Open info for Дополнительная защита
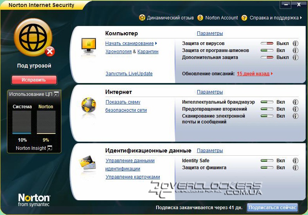The height and width of the screenshot is (215, 308). pos(296,57)
